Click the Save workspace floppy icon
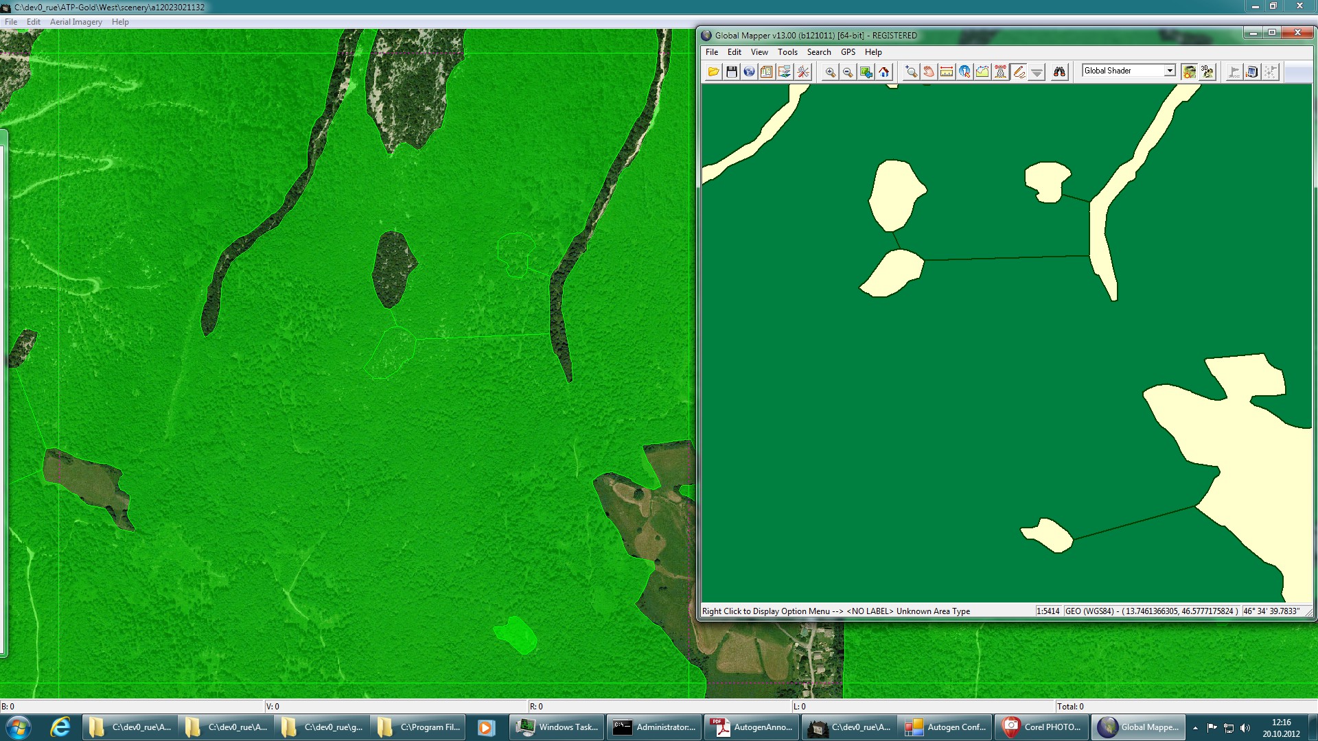The height and width of the screenshot is (741, 1318). [731, 72]
